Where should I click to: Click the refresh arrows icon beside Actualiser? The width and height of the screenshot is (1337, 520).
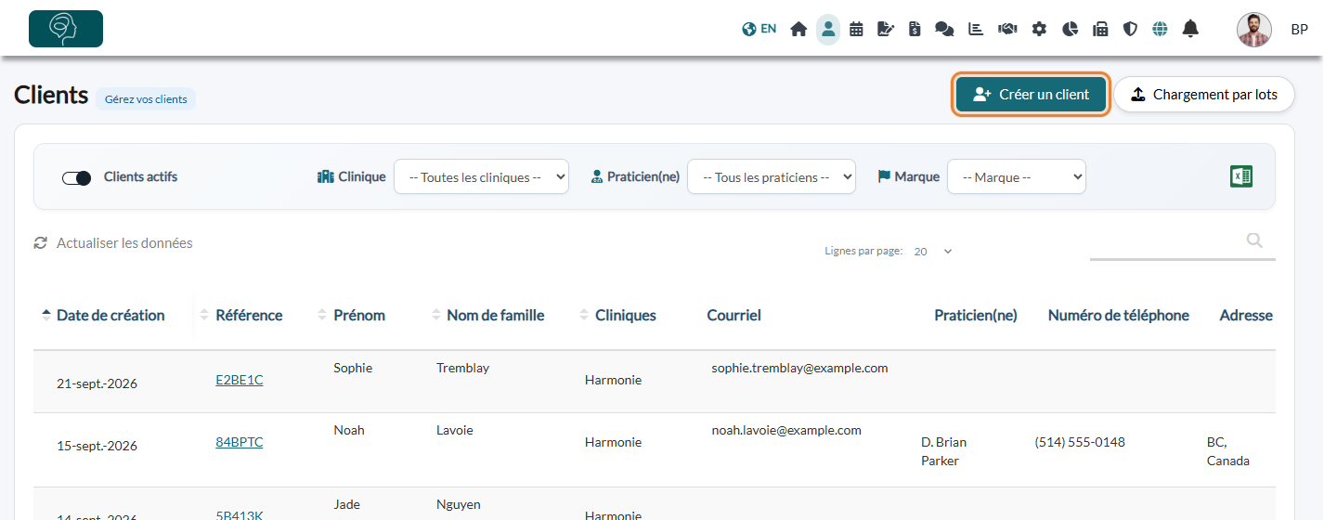(40, 242)
